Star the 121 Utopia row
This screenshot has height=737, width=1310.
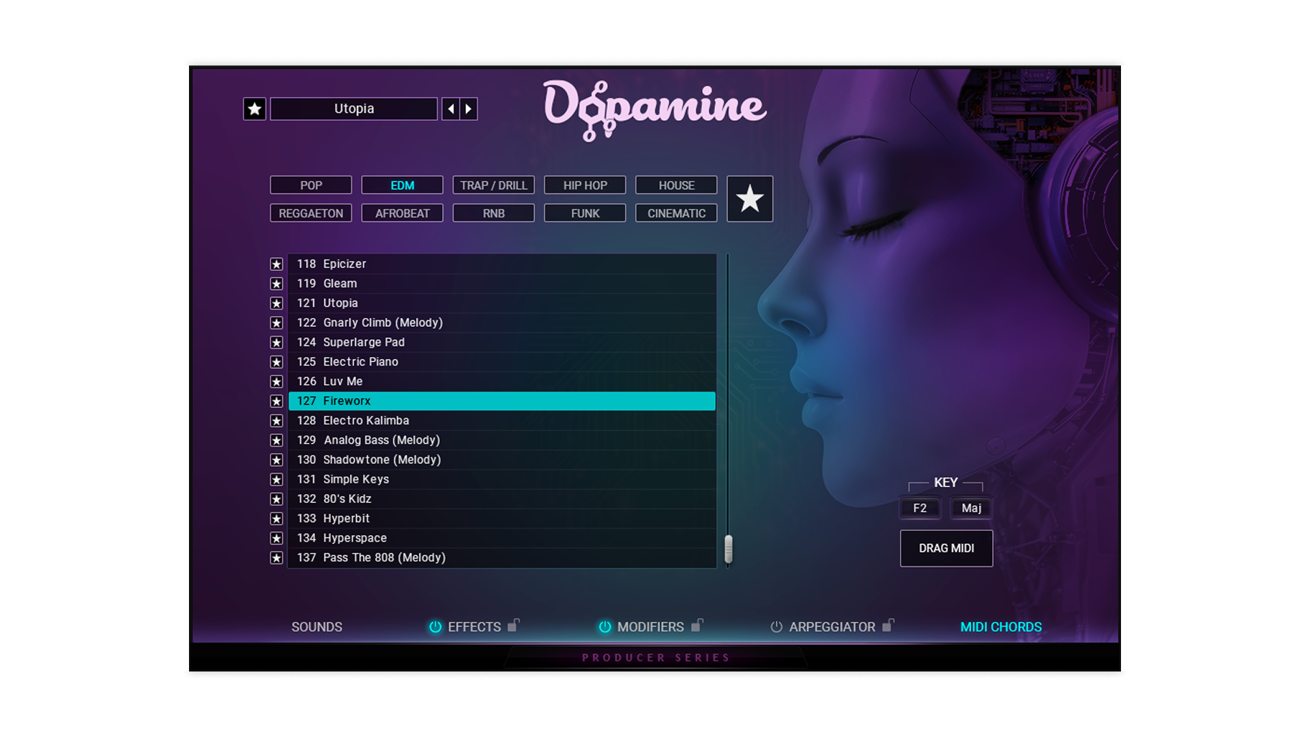(x=276, y=303)
